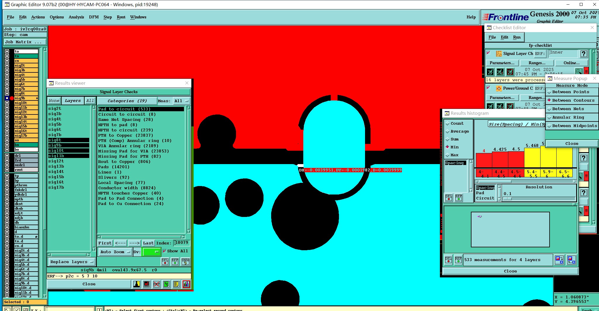599x311 pixels.
Task: Click the ERF Inner input field
Action: [563, 53]
